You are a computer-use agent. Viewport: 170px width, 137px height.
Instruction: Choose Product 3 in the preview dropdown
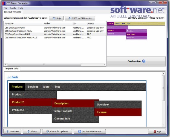click(31, 110)
